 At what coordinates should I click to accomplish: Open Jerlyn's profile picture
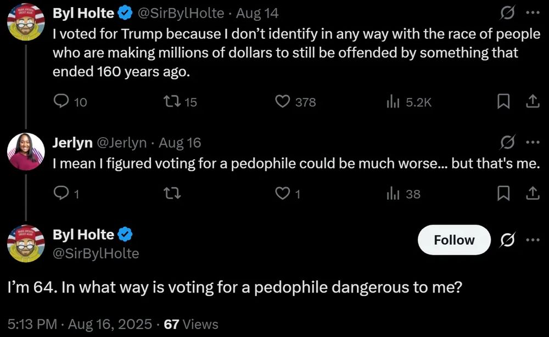(x=26, y=152)
